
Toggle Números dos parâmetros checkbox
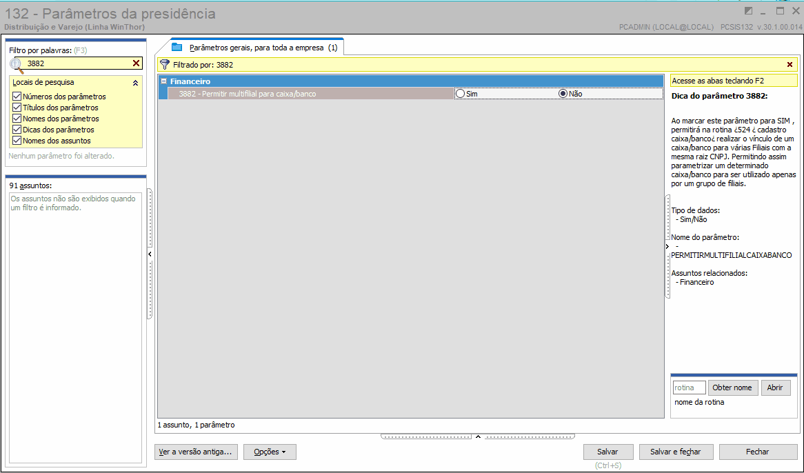point(17,97)
